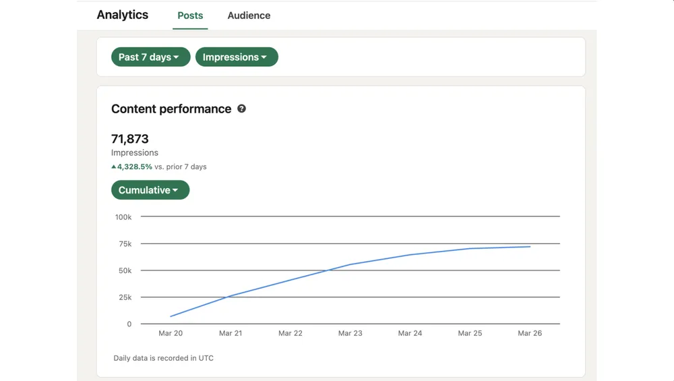Click the Mar 24 axis label
The image size is (674, 381).
pos(410,333)
